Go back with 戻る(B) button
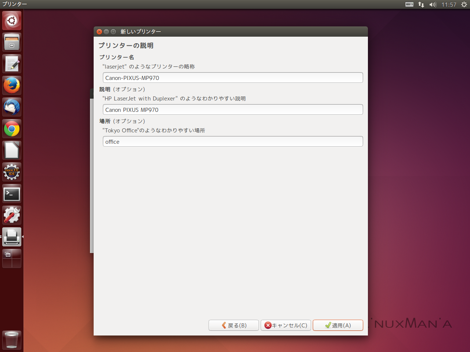The image size is (470, 352). click(x=234, y=325)
